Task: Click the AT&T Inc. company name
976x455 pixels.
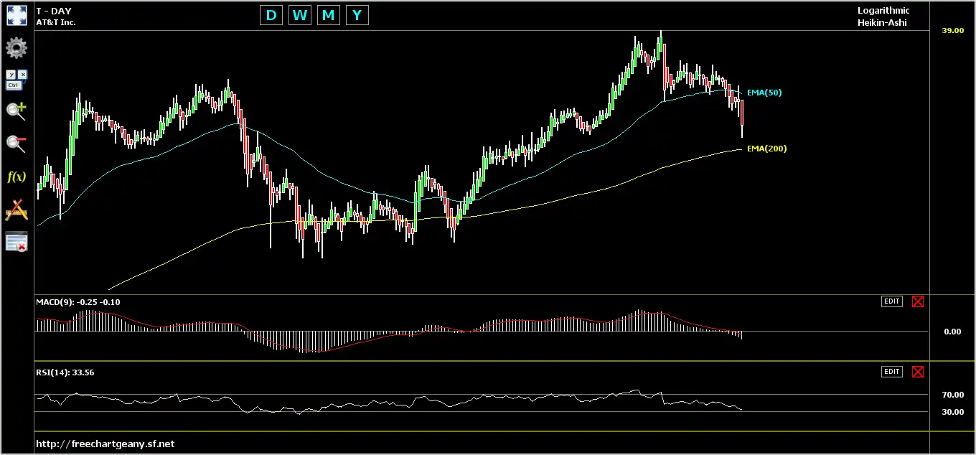Action: pos(56,22)
